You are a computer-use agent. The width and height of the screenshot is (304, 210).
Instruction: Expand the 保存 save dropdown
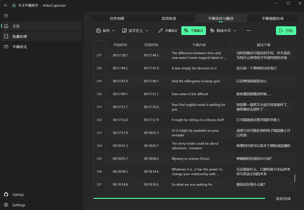tap(106, 31)
